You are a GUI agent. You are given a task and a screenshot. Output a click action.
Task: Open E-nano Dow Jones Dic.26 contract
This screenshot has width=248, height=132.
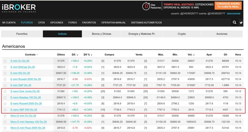click(25, 91)
